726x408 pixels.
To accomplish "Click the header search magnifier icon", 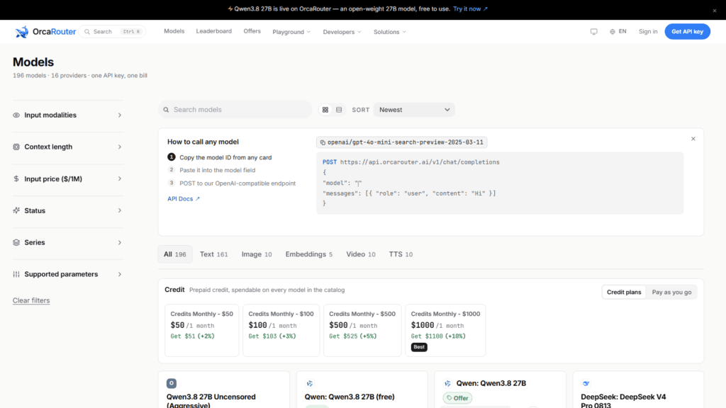I will tap(87, 31).
